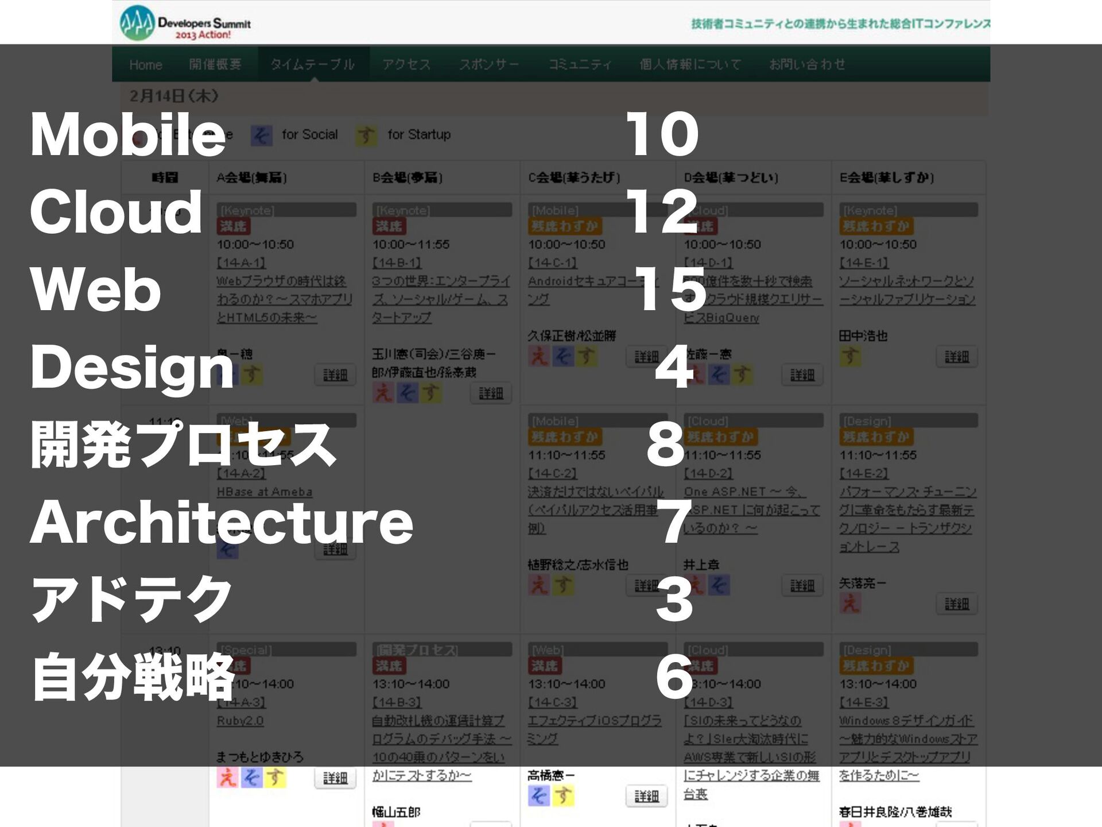
Task: Open the 決済だけではないペイパル session link
Action: pyautogui.click(x=596, y=510)
